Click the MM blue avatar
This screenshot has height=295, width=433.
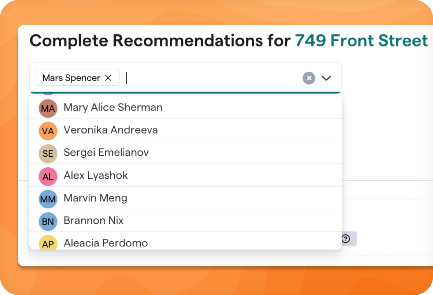pos(48,199)
